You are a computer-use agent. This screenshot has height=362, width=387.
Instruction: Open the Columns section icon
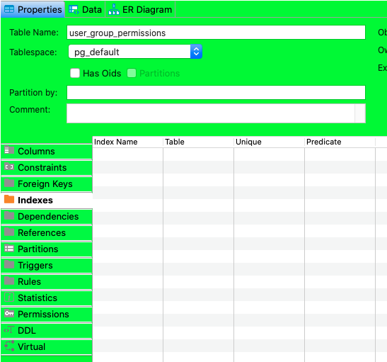[x=9, y=150]
